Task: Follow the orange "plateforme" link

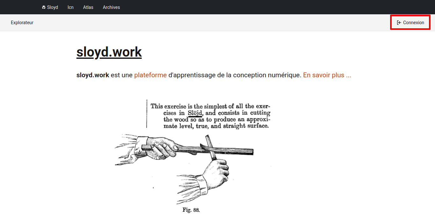Action: [150, 75]
